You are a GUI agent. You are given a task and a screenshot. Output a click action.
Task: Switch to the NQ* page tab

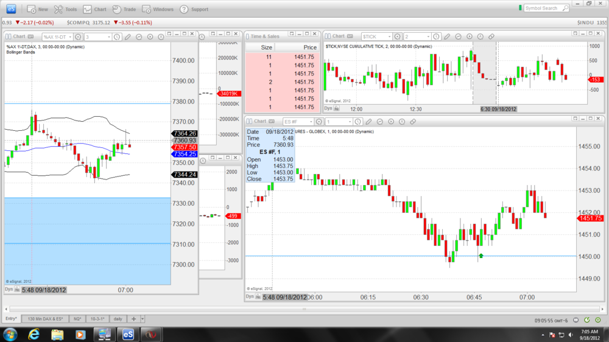pos(77,319)
